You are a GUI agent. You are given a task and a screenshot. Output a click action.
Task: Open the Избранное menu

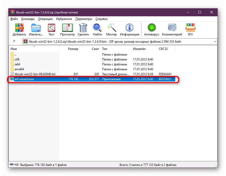coord(64,19)
